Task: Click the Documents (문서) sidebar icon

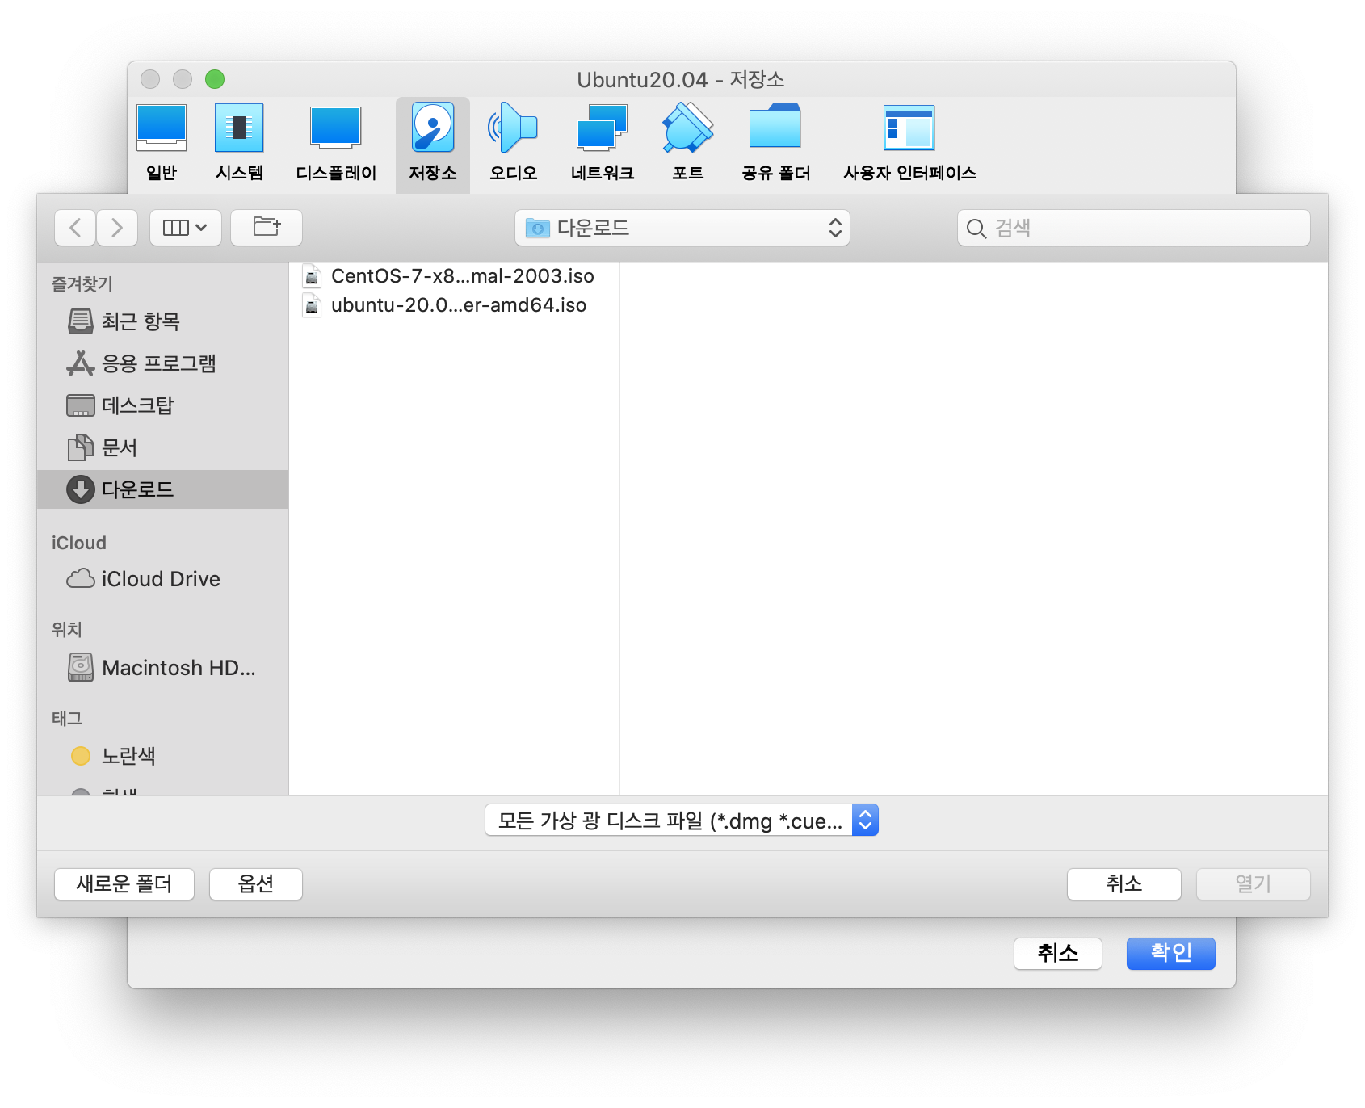Action: (80, 447)
